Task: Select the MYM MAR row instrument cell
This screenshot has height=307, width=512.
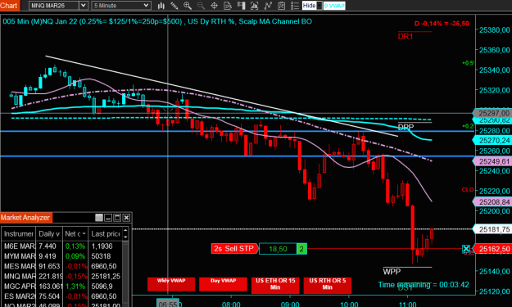Action: (x=19, y=256)
